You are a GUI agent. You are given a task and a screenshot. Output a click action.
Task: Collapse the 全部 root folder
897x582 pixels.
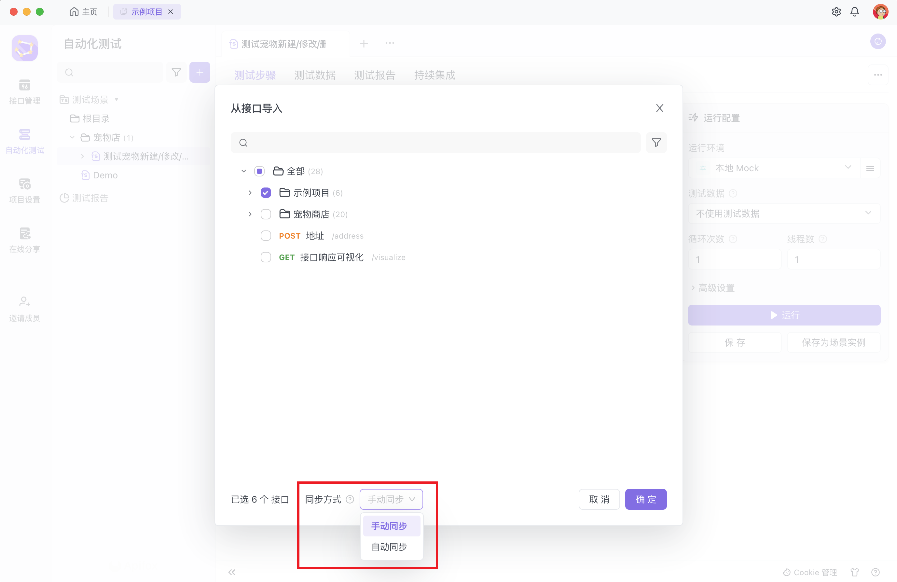[243, 171]
